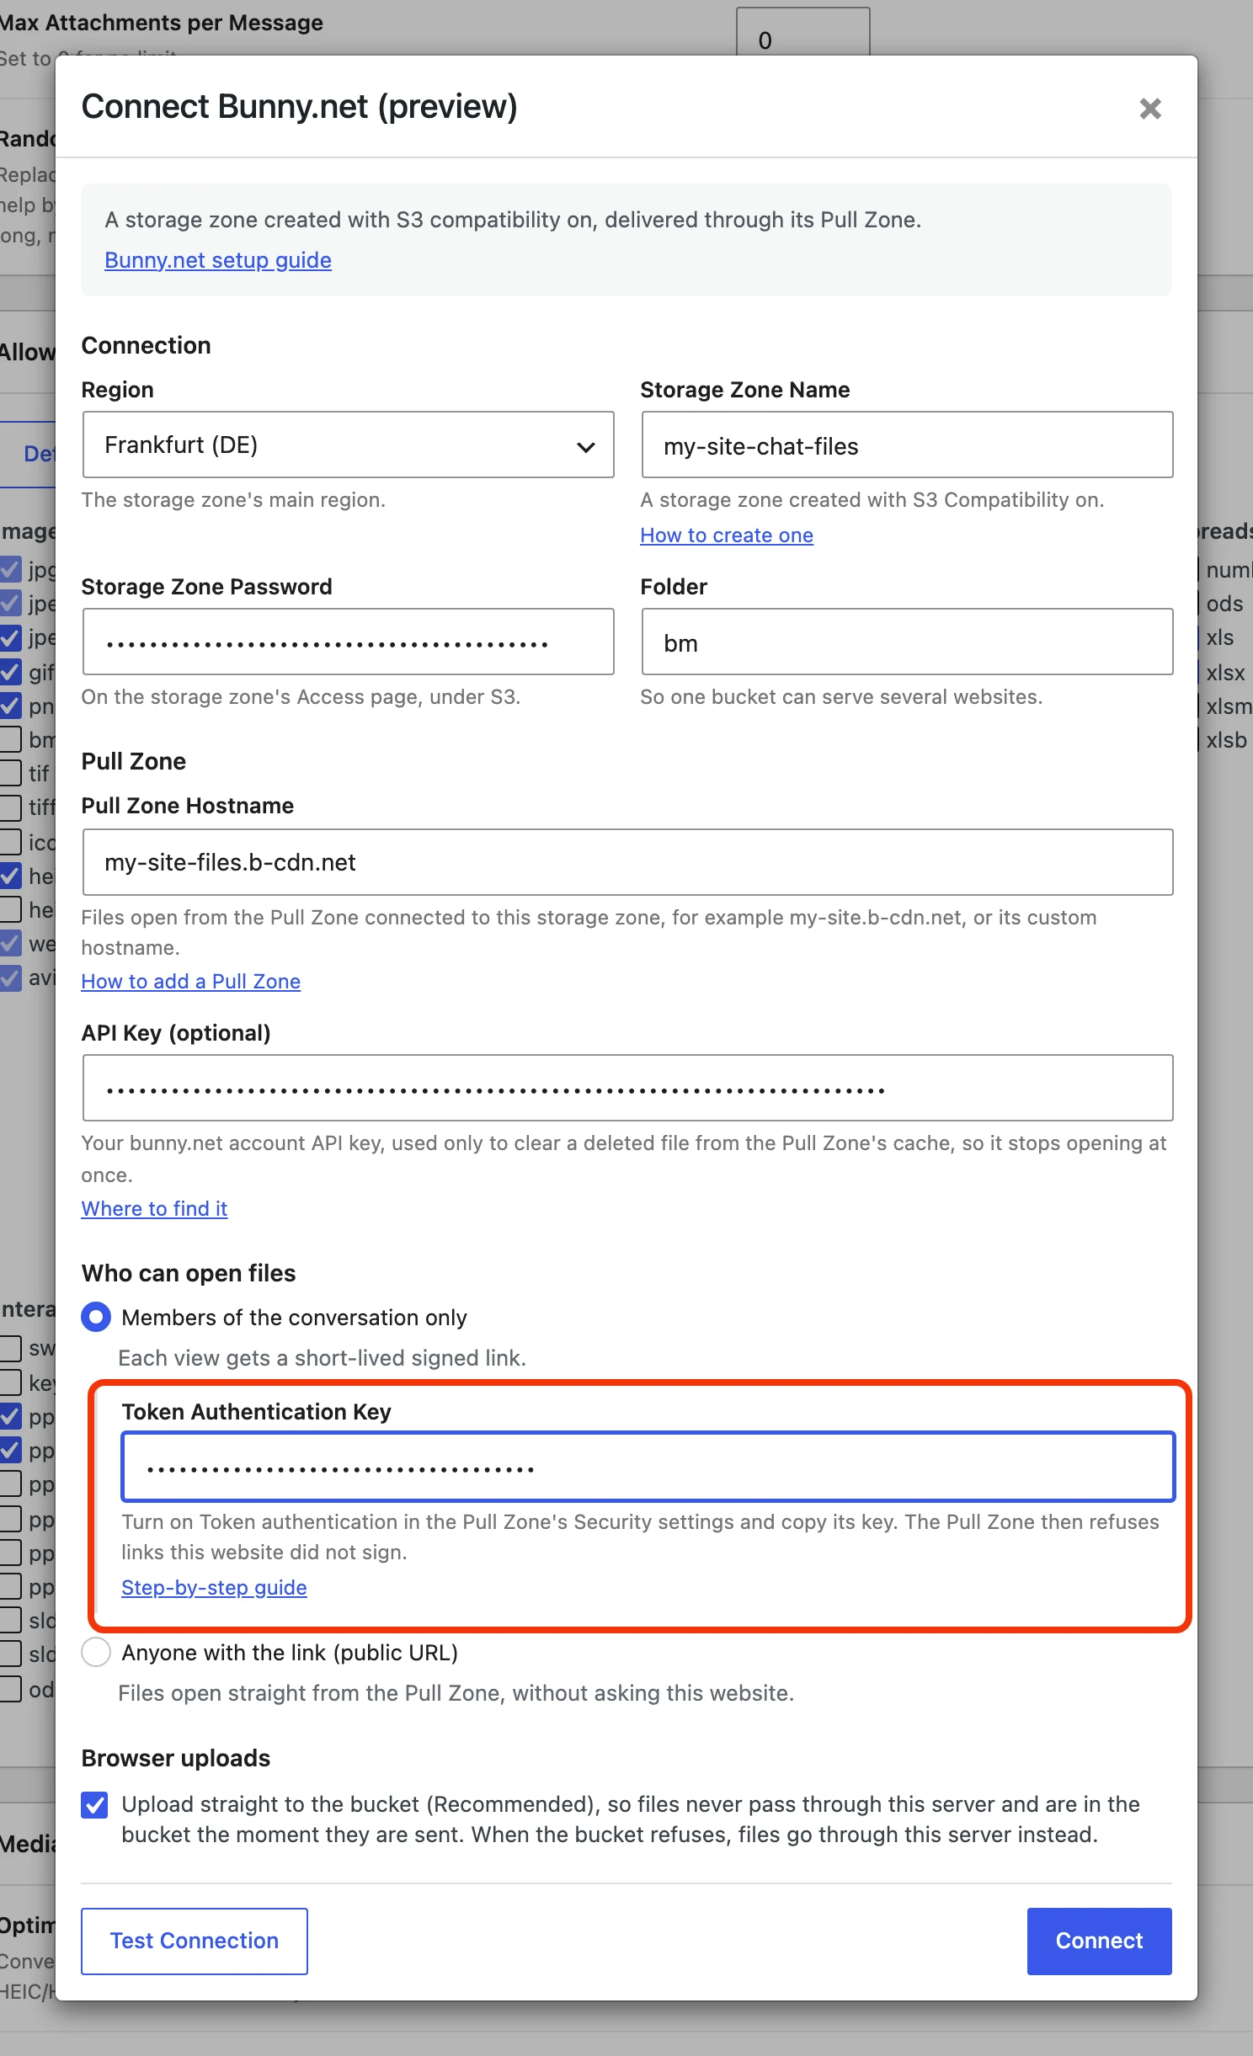
Task: Click 'The storage zone's main region.' hint
Action: [233, 500]
